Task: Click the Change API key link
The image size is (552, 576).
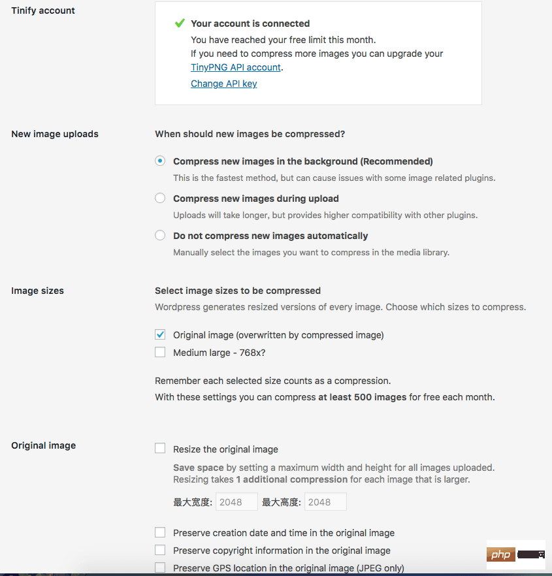Action: (223, 84)
